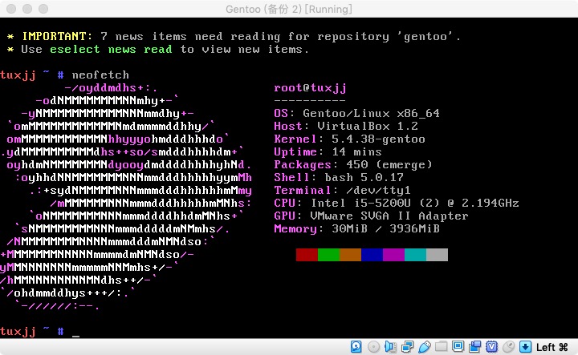Click the 'Shell: bash 5.0.17' line
This screenshot has width=578, height=355.
point(339,177)
